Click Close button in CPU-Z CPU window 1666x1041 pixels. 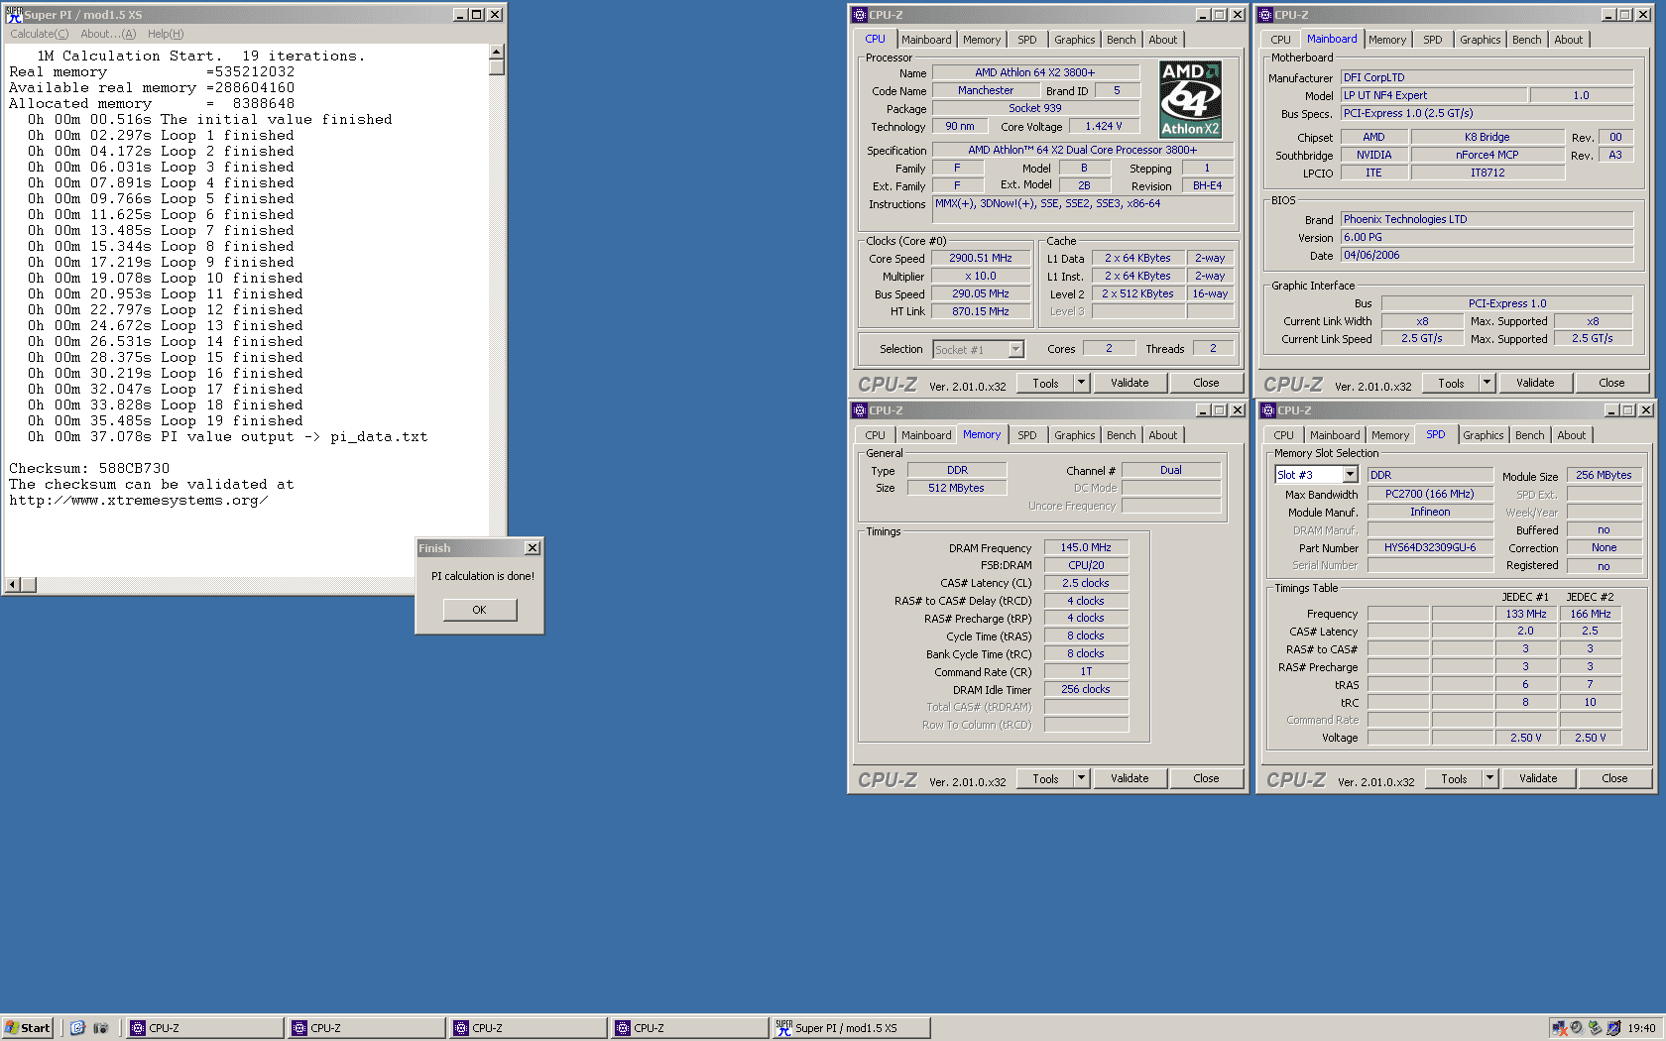[1206, 383]
